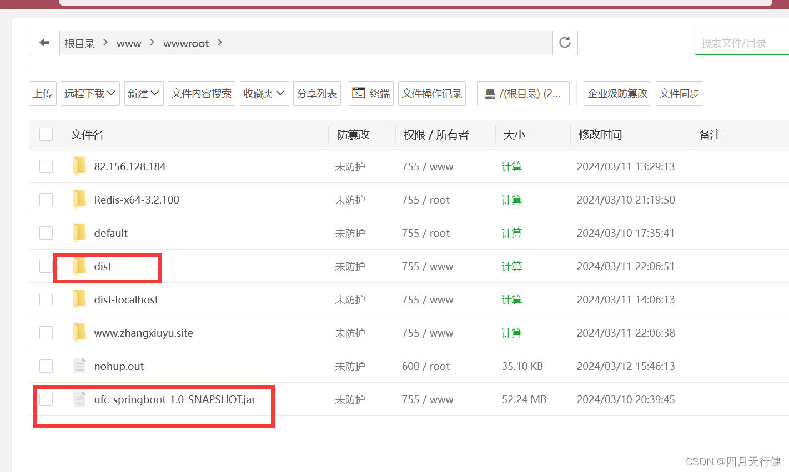Screen dimensions: 789x472
Task: Calculate size (计算) for dist-localhost
Action: (x=511, y=300)
